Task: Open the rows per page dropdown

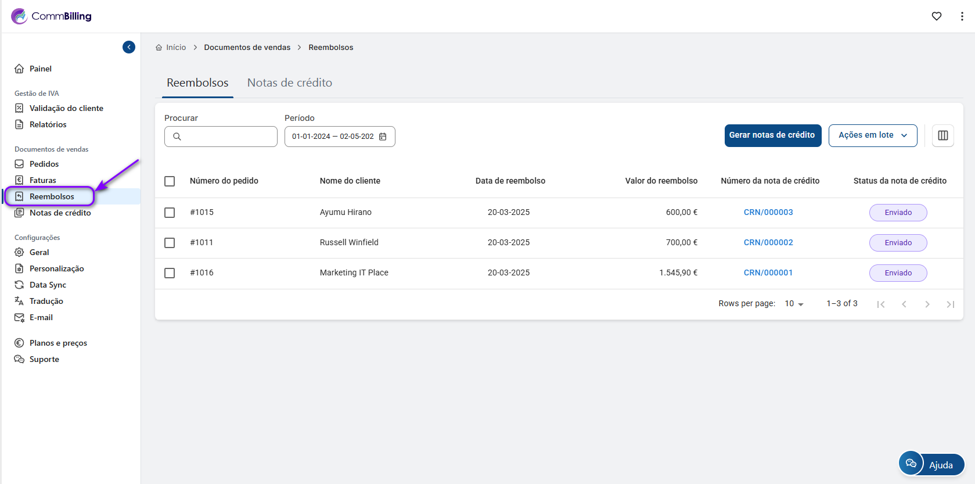Action: [x=794, y=304]
